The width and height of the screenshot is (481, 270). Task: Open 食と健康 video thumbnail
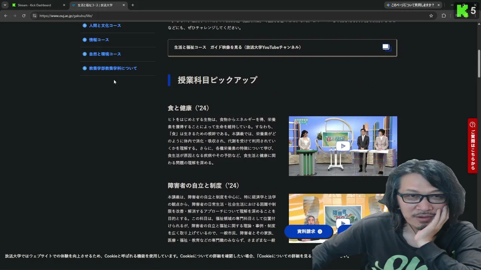coord(343,146)
